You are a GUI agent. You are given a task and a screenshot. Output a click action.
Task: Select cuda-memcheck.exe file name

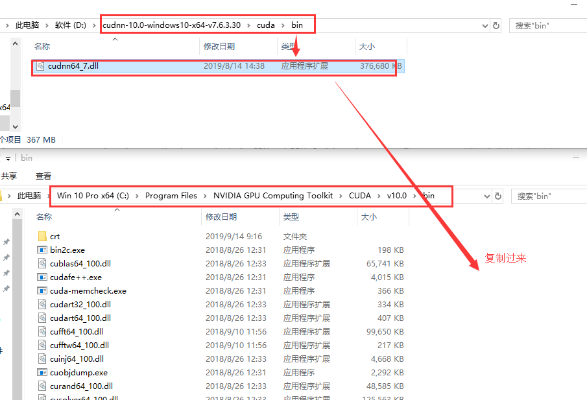[88, 290]
